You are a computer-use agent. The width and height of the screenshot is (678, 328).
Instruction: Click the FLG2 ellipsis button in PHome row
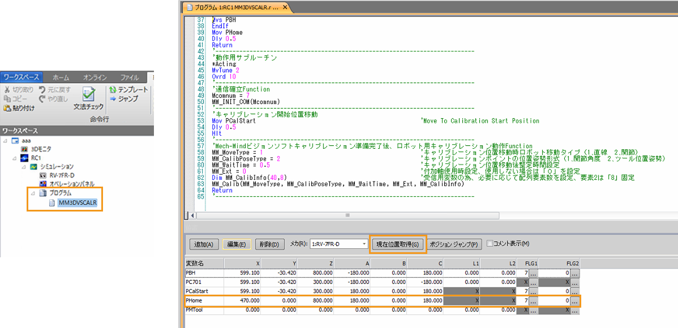(575, 301)
